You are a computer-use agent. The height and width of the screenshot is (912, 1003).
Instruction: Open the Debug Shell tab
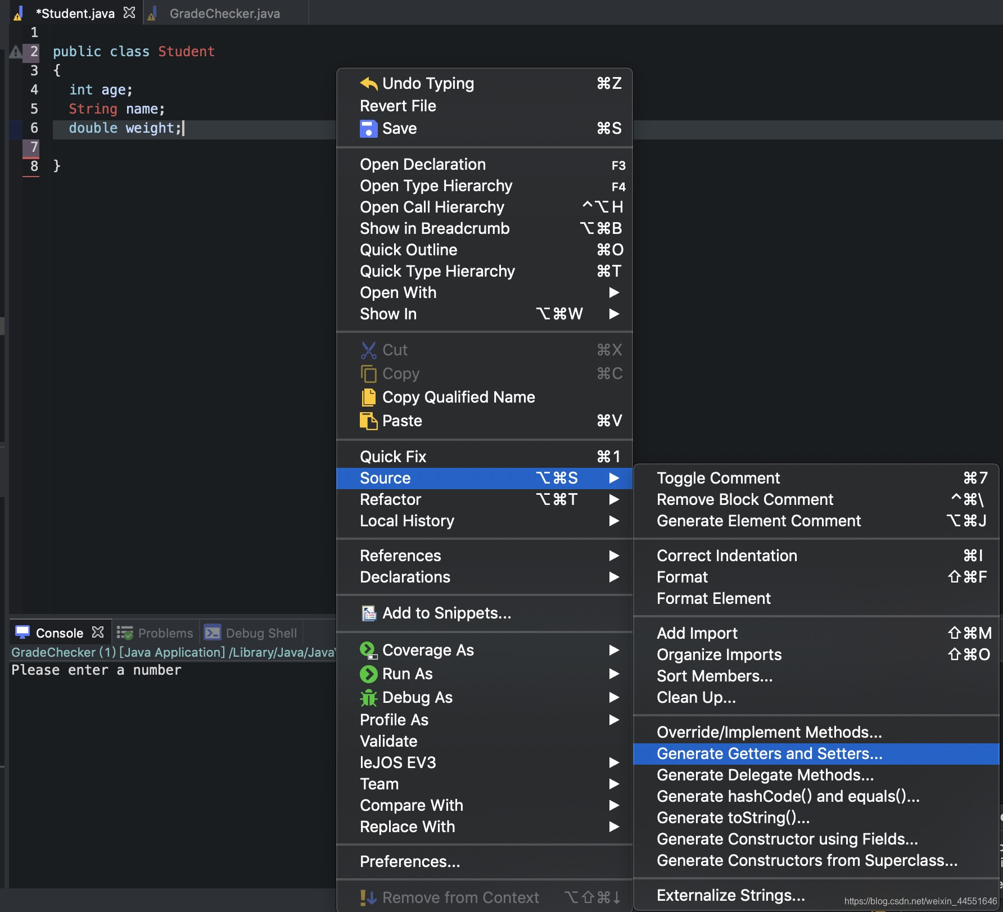click(x=251, y=633)
